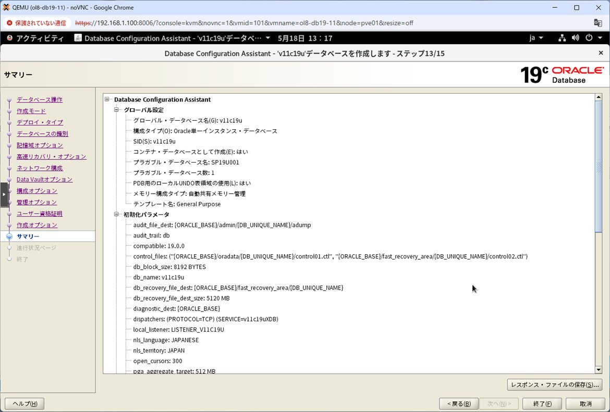
Task: Collapse the グローバル設定 tree section
Action: 116,110
